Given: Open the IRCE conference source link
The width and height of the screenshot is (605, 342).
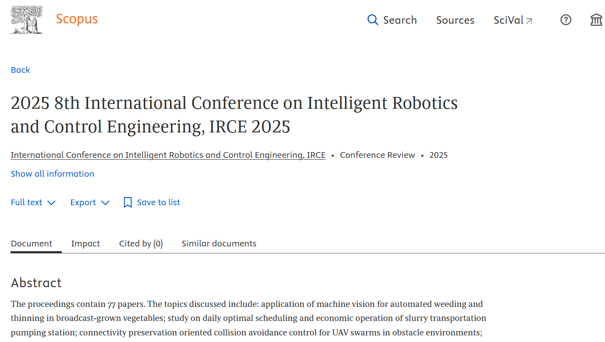Looking at the screenshot, I should coord(168,155).
